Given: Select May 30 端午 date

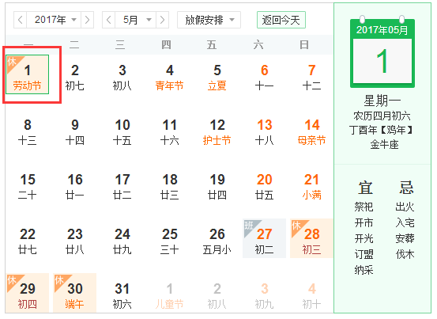Looking at the screenshot, I should click(75, 293).
